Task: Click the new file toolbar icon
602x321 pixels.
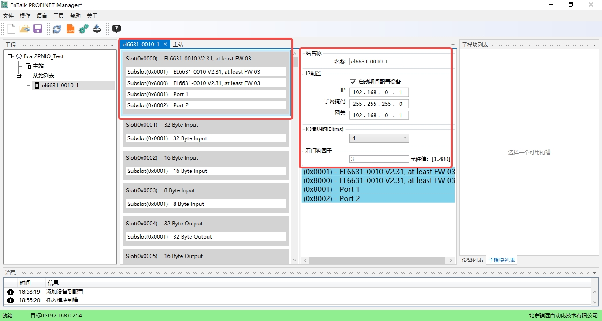Action: [11, 29]
